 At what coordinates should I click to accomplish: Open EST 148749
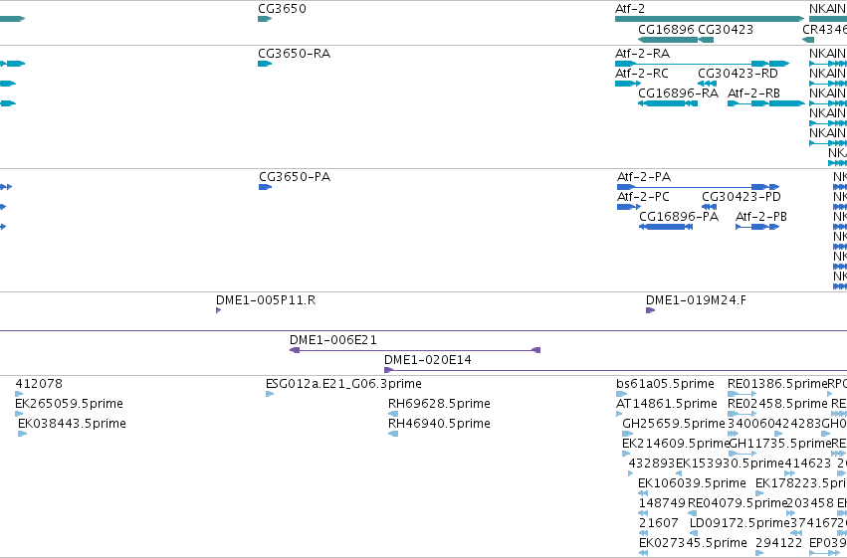(643, 514)
